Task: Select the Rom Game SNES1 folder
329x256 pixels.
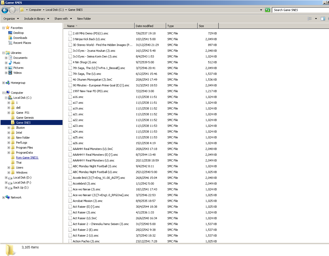Action: (27, 158)
